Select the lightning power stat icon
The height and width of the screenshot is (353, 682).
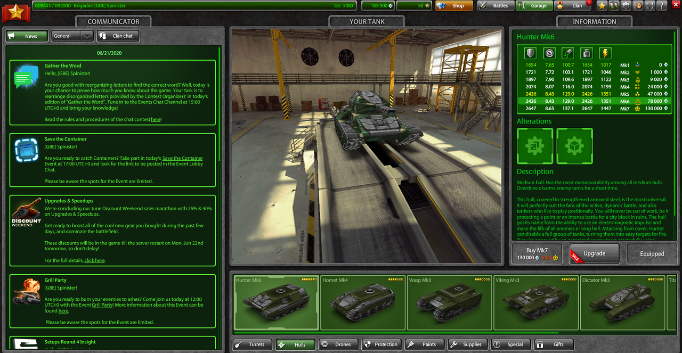click(605, 53)
